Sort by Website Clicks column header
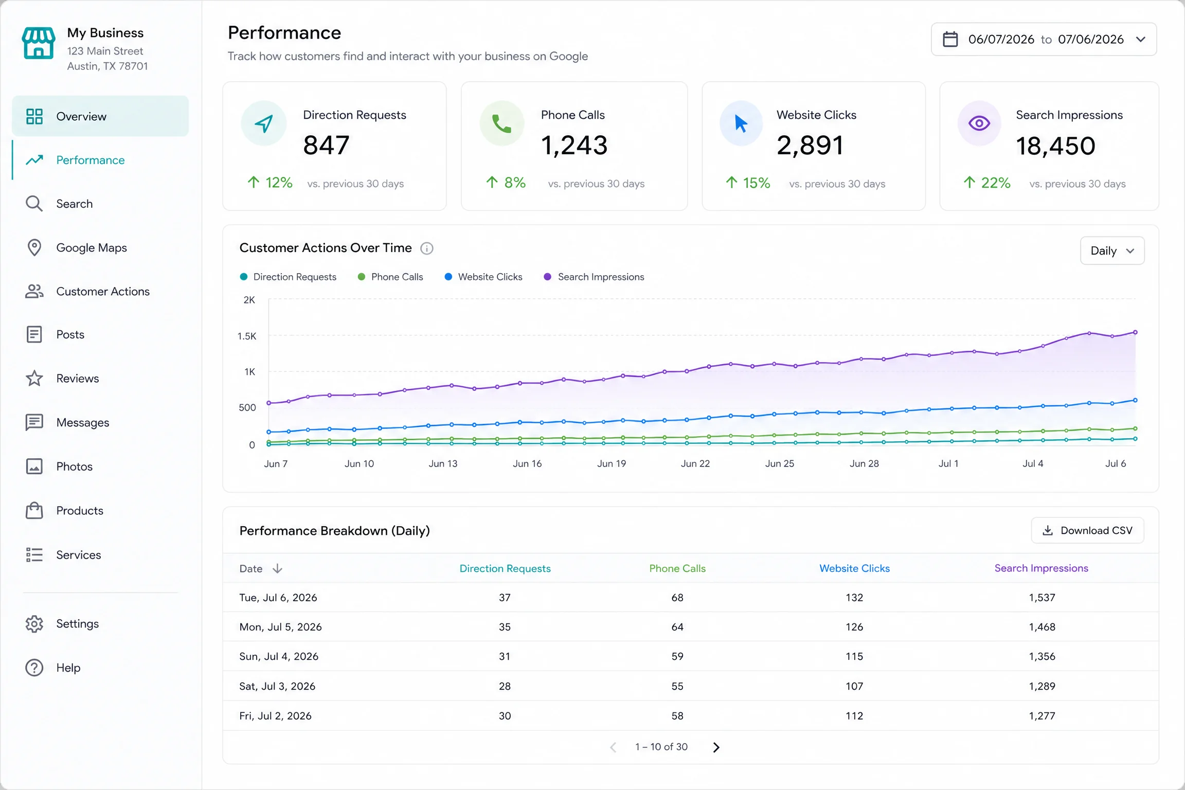Image resolution: width=1185 pixels, height=790 pixels. point(855,568)
